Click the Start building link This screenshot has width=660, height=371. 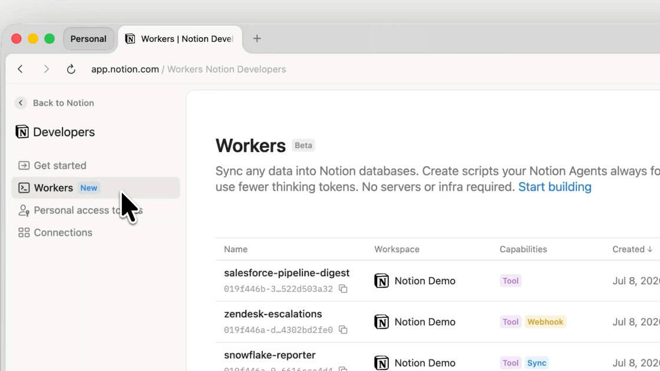tap(555, 187)
